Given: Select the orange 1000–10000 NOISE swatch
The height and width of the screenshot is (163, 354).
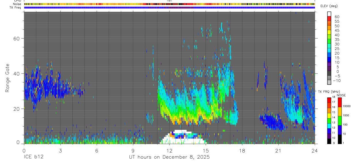Looking at the screenshot, I should click(x=340, y=112).
